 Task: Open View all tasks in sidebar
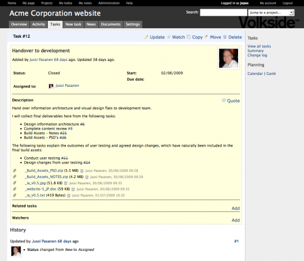[x=259, y=46]
